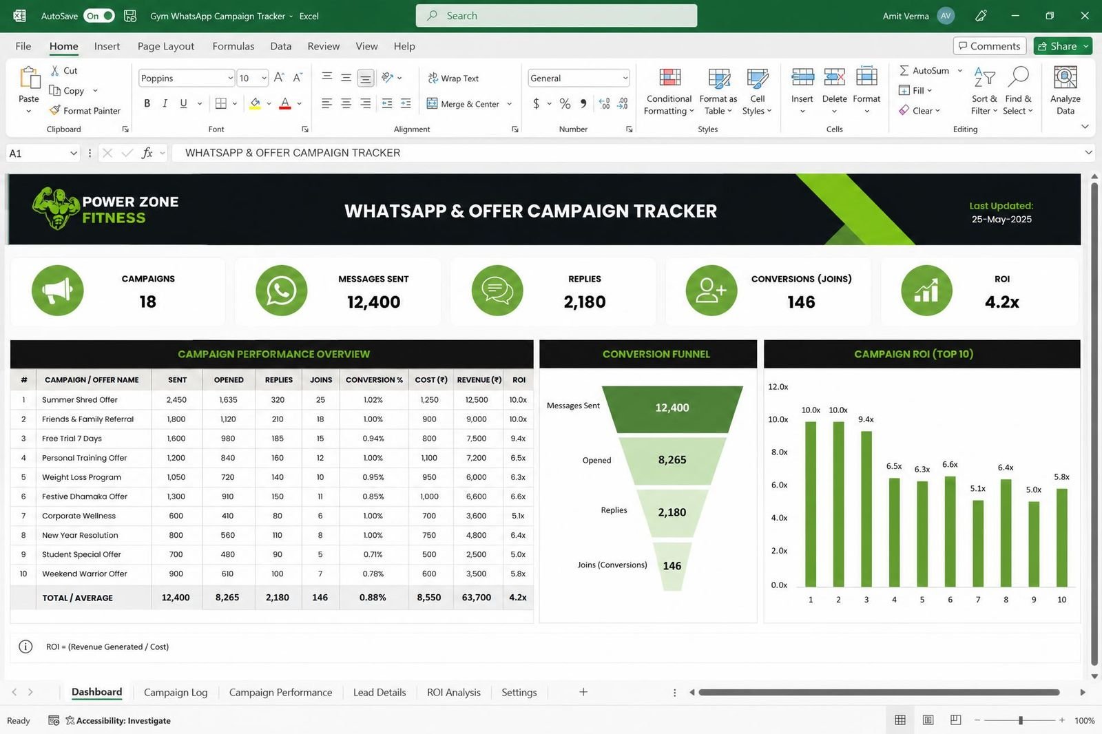Increase font size with larger A icon
The image size is (1102, 734).
279,78
